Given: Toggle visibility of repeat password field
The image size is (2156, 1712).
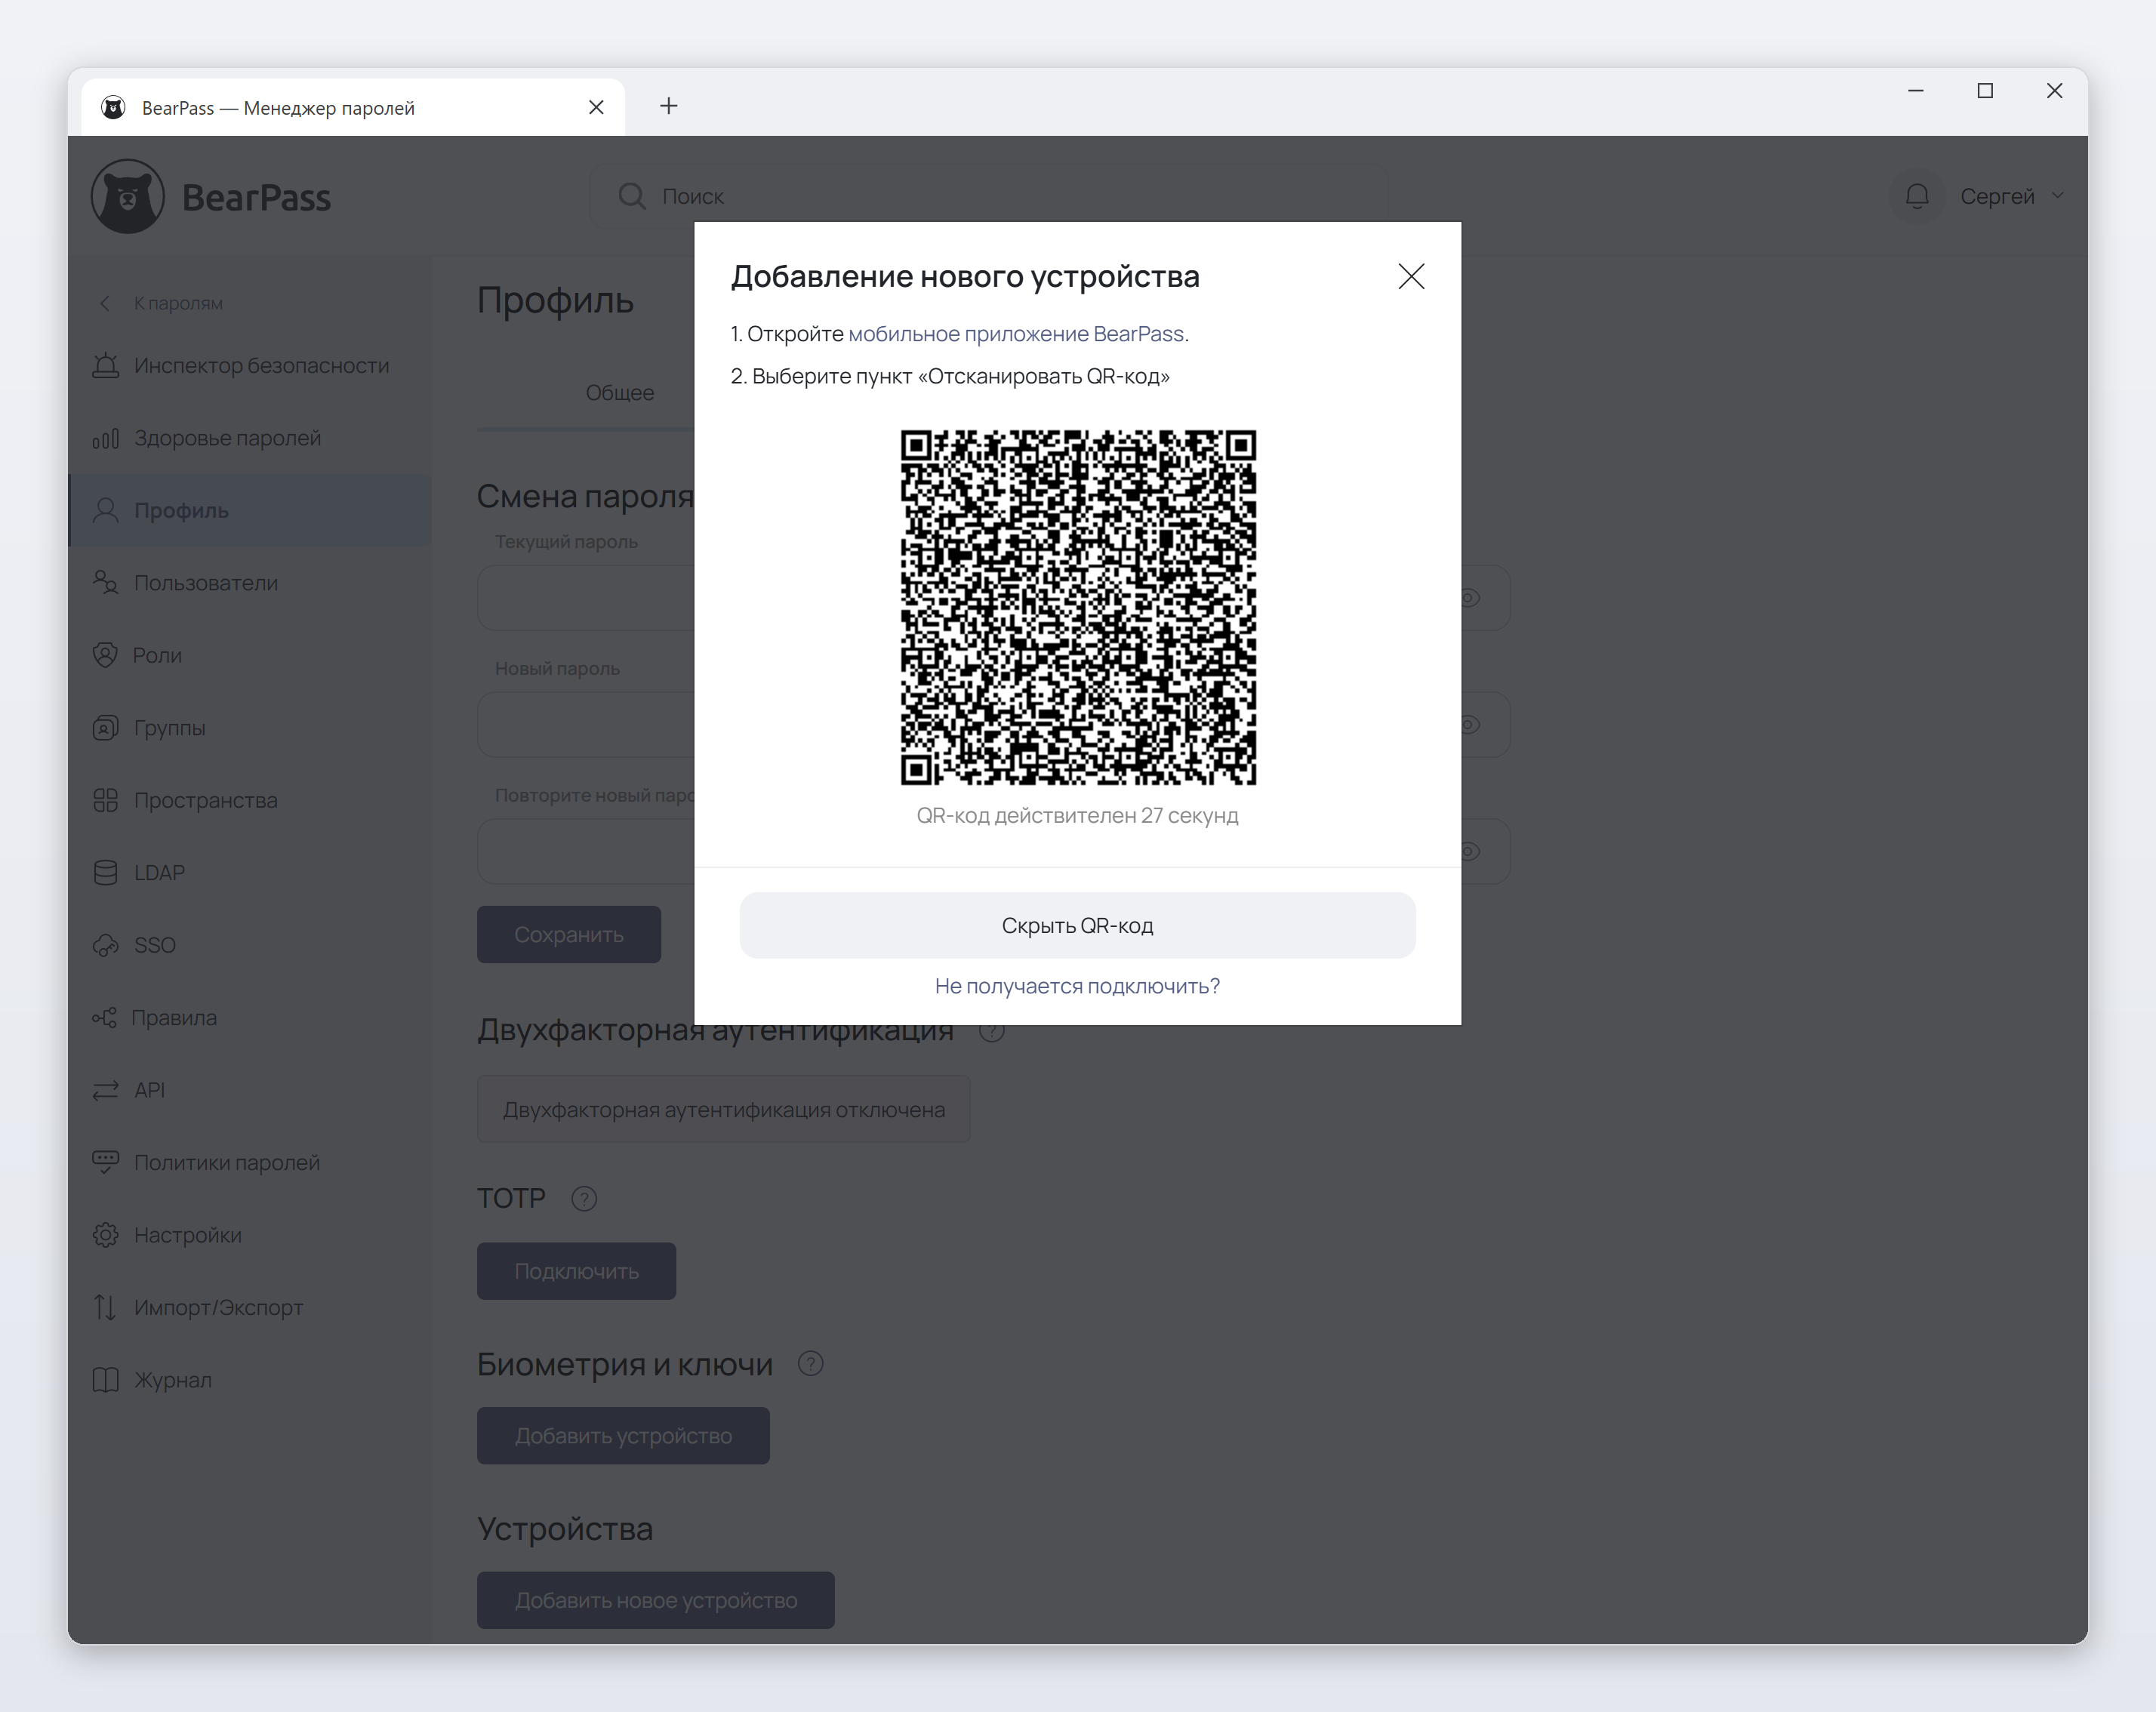Looking at the screenshot, I should point(1470,852).
